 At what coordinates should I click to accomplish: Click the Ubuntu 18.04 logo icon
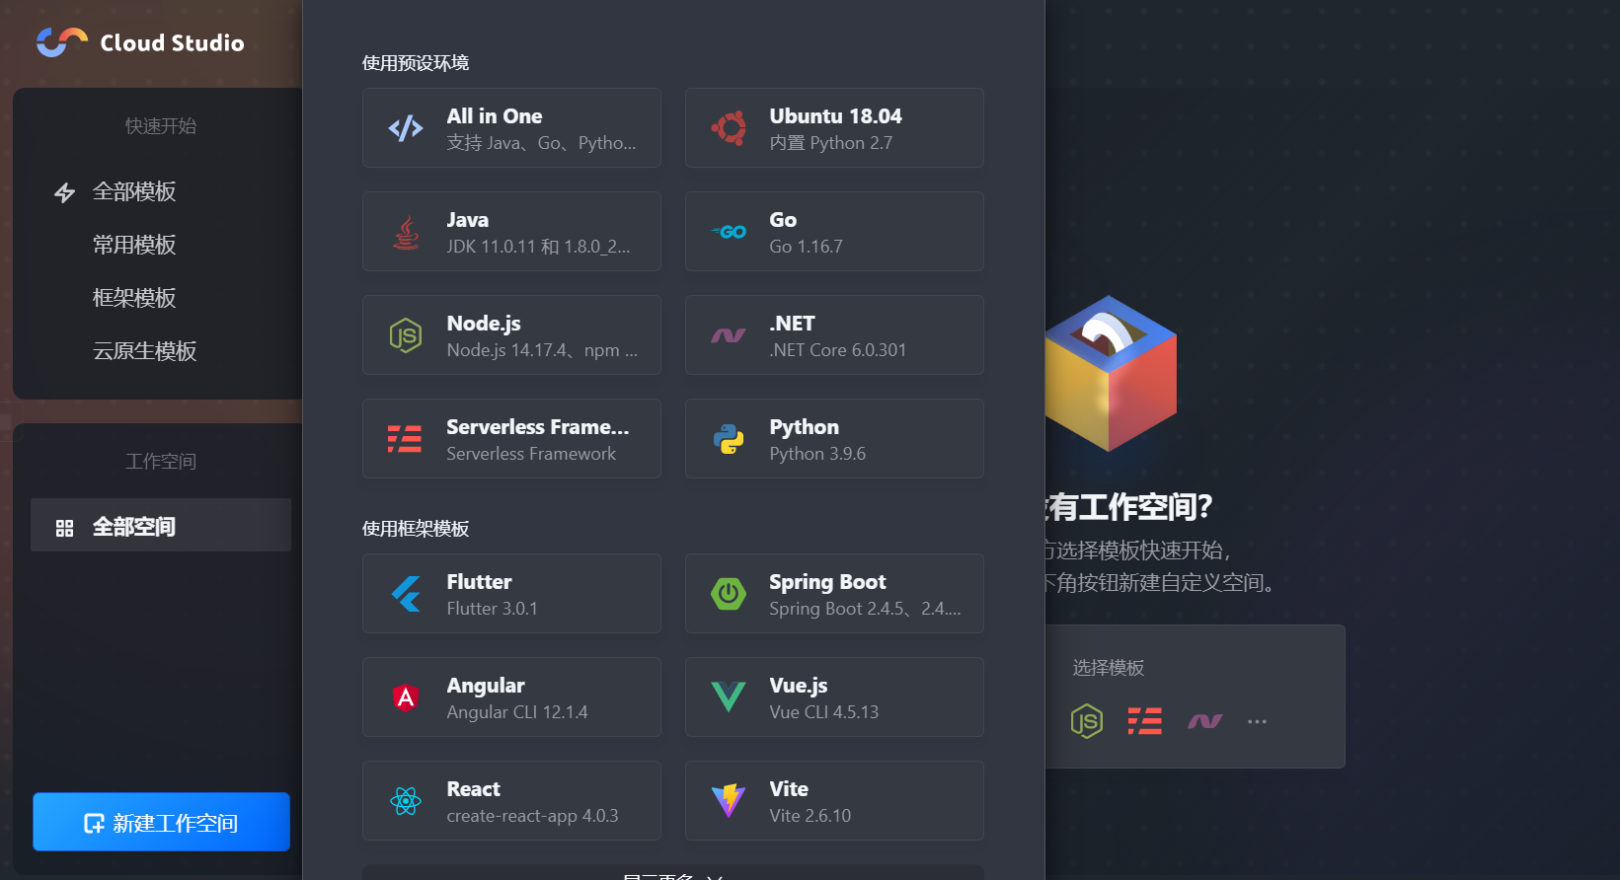coord(729,128)
